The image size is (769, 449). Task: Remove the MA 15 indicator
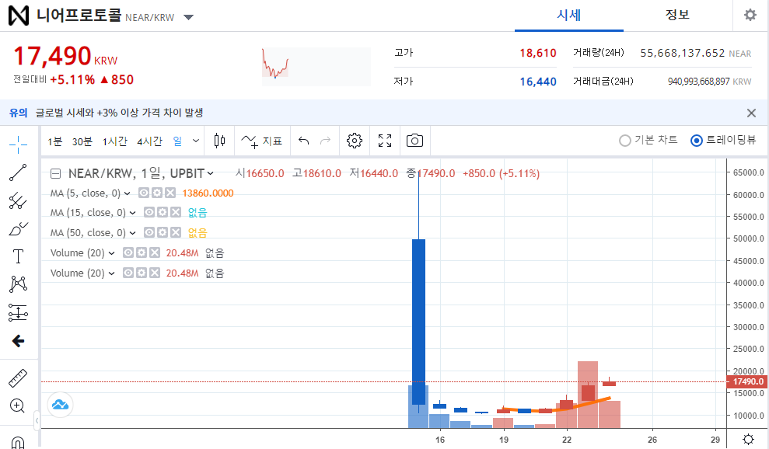[176, 212]
